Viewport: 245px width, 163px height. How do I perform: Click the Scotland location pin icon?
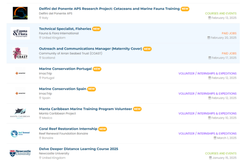pos(40,58)
